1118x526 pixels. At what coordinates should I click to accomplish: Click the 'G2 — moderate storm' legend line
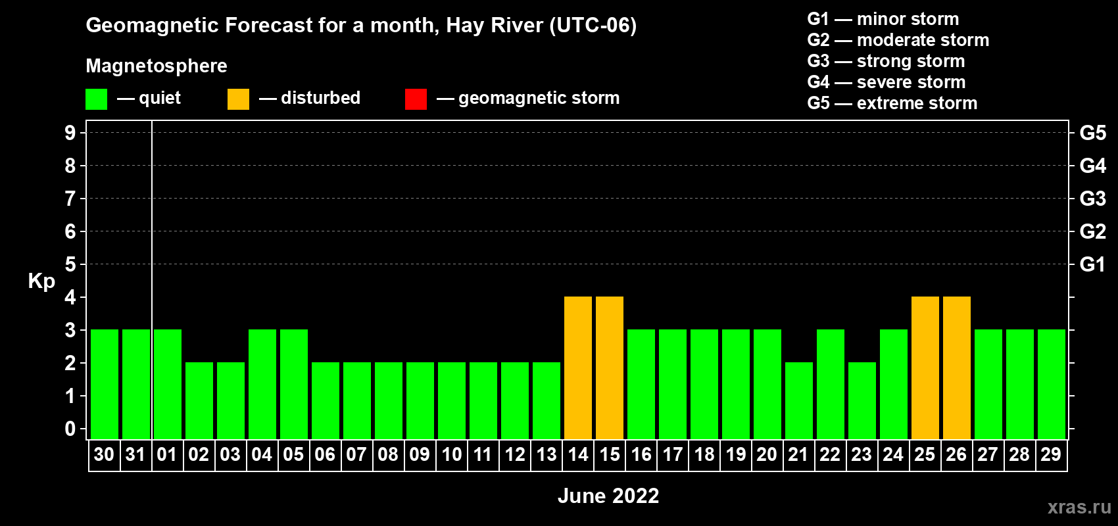click(898, 40)
